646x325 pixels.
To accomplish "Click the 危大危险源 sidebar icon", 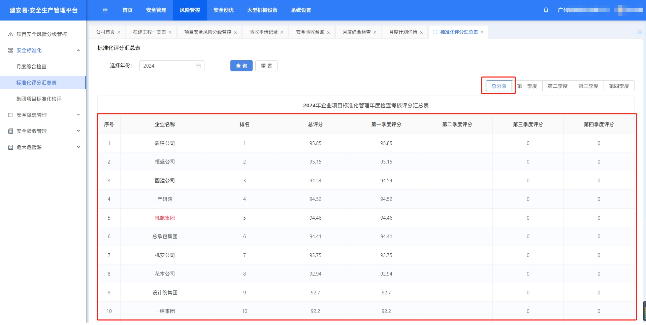I will pos(11,147).
